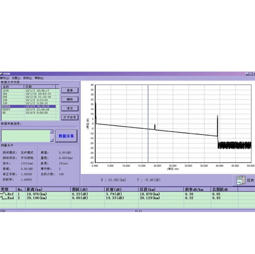Click the 总损耗dB column header

point(224,189)
